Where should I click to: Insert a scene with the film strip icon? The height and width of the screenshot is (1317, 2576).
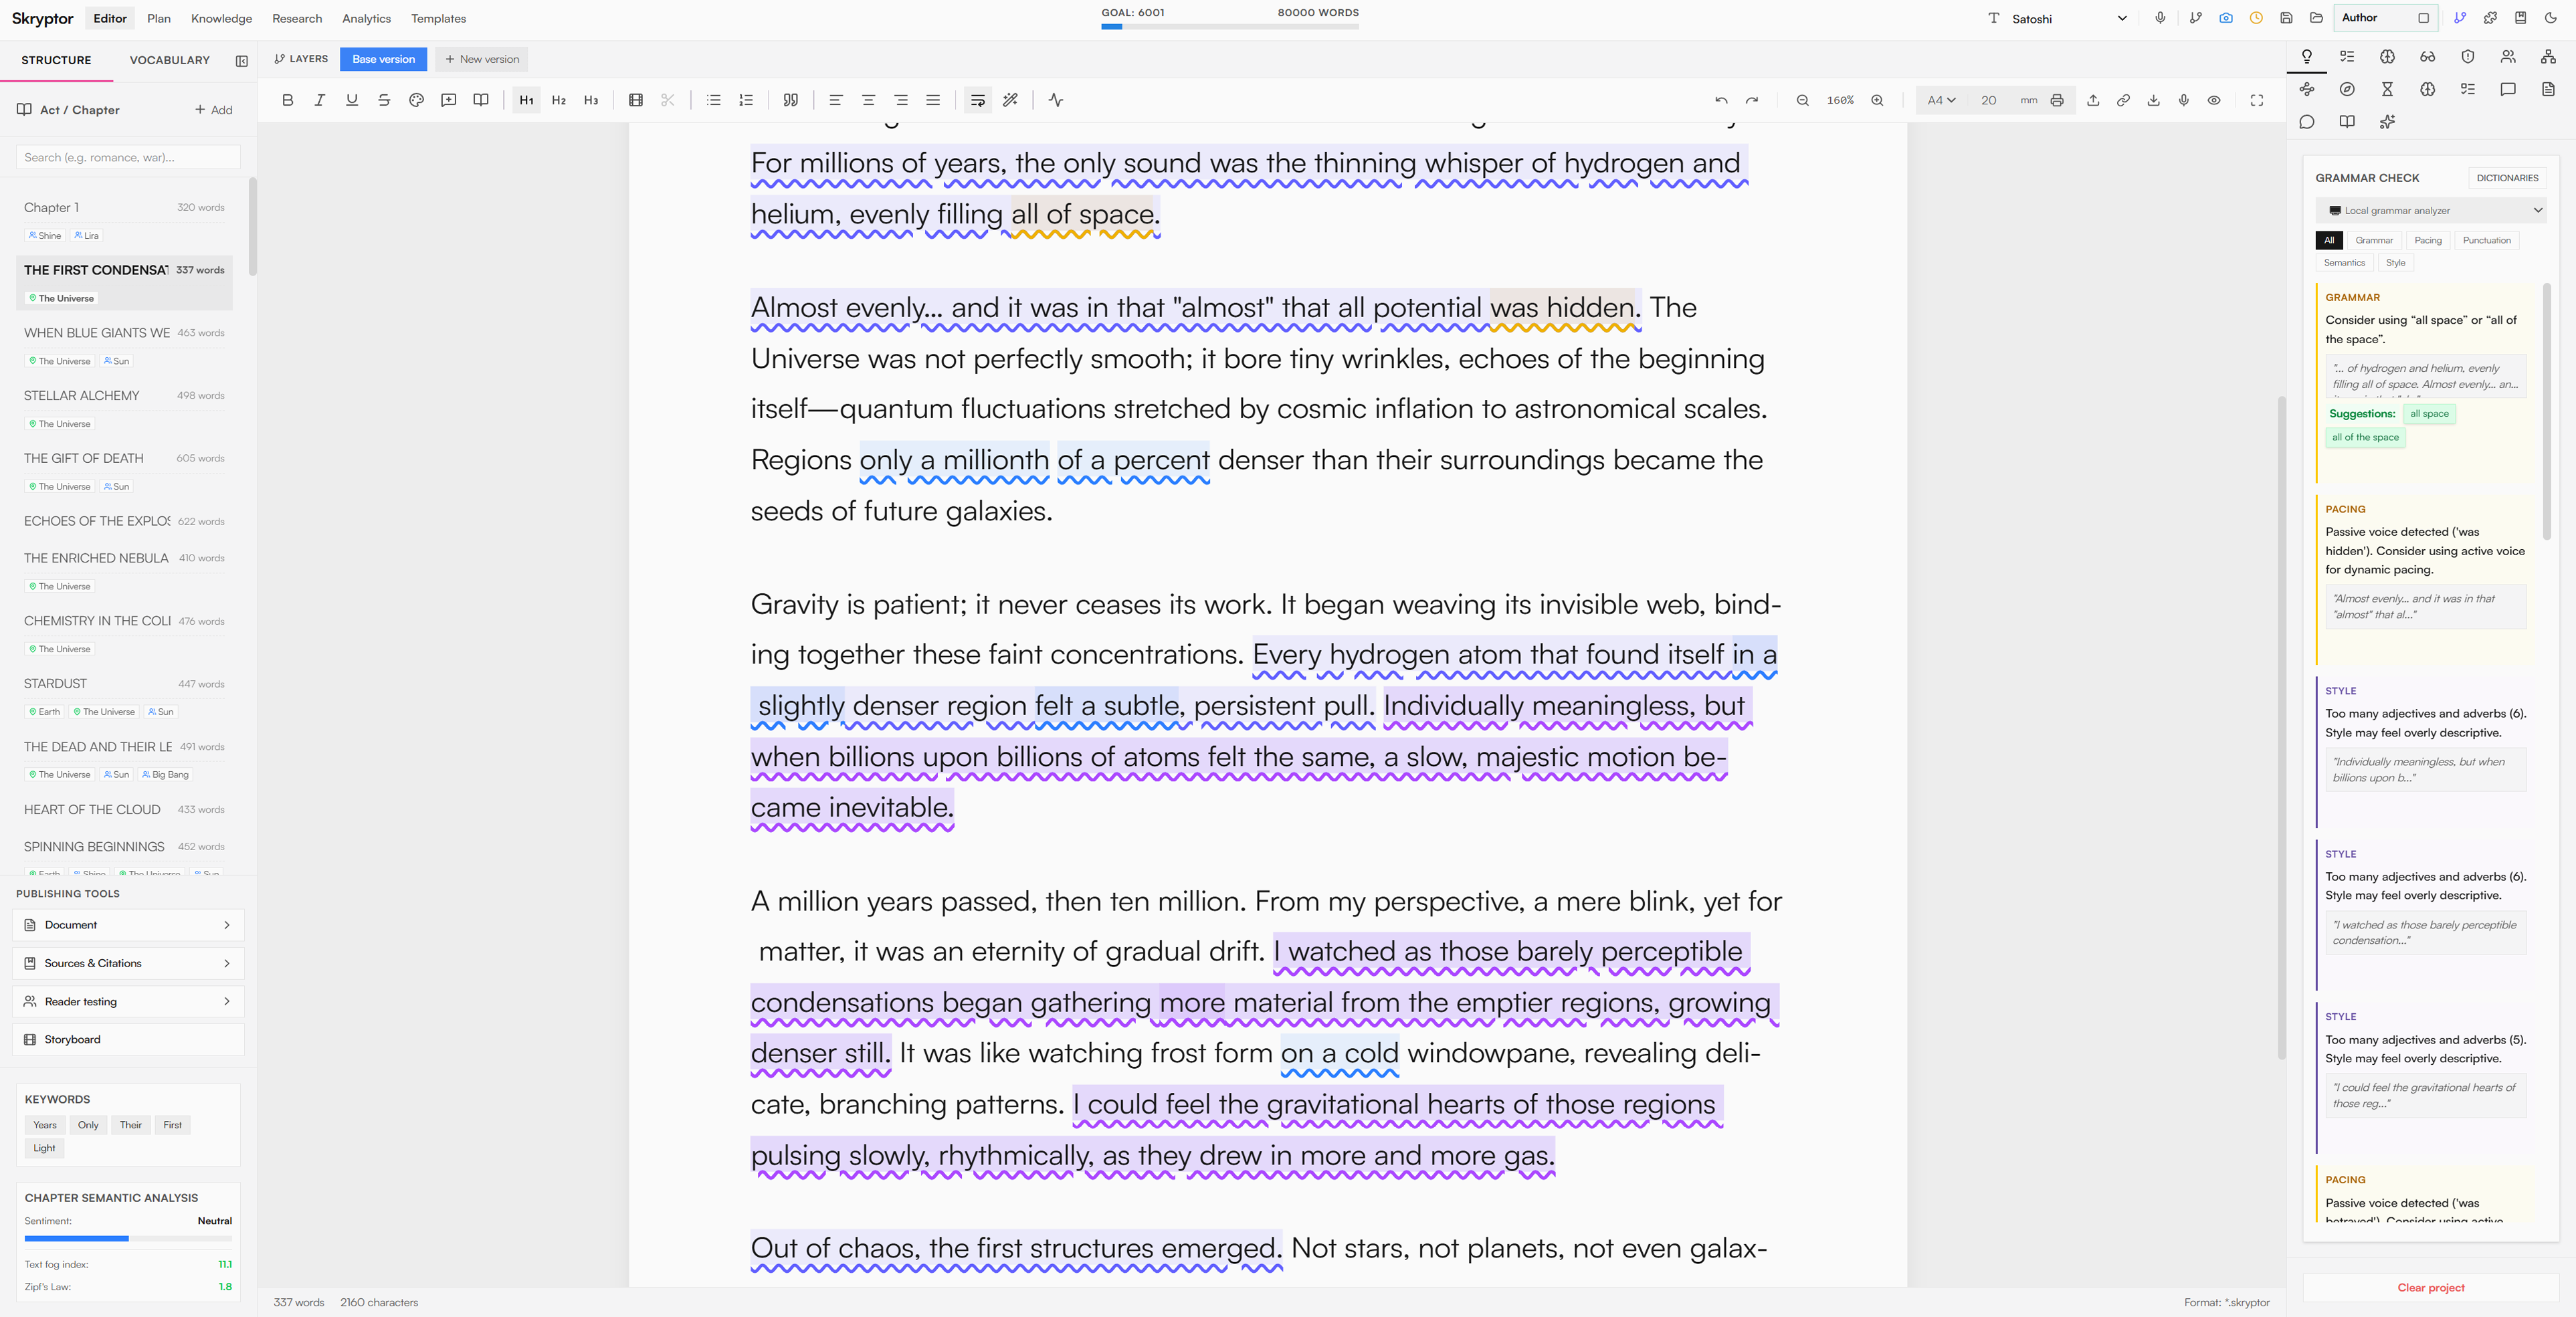click(x=635, y=100)
